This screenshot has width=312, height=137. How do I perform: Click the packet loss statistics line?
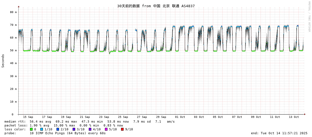(x=63, y=125)
